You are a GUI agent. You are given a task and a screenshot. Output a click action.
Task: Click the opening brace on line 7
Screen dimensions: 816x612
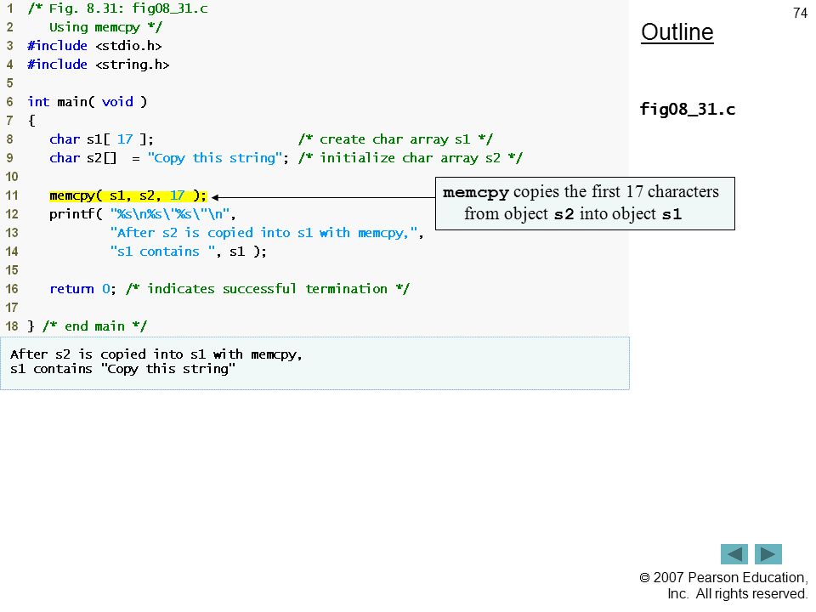[x=31, y=121]
